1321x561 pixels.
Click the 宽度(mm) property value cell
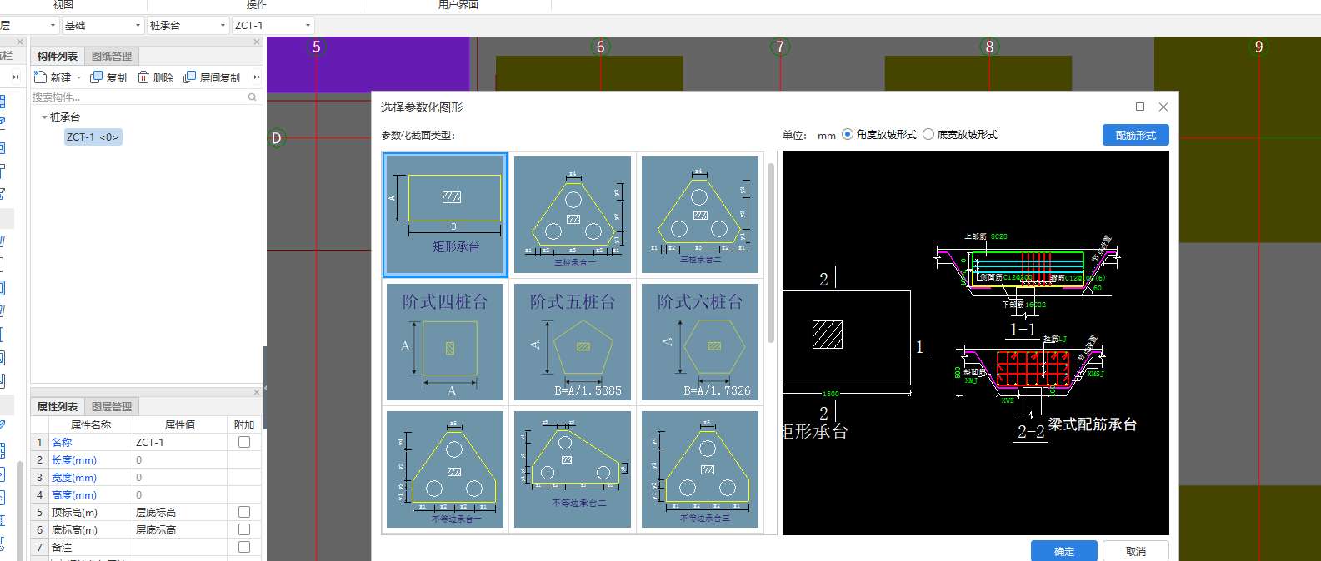point(180,477)
